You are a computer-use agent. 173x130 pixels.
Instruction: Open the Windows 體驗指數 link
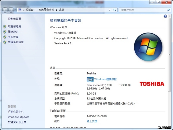click(x=105, y=79)
